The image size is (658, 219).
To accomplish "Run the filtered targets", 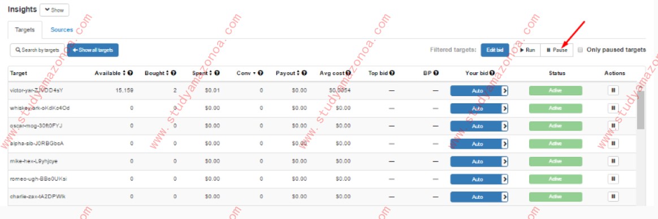I will (x=527, y=50).
